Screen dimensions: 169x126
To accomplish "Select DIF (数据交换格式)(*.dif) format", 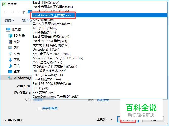I will point(100,71).
